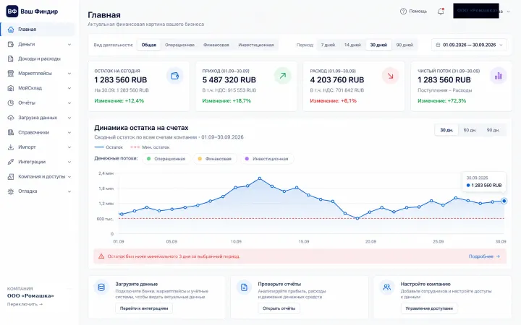521x325 pixels.
Task: Switch chart to 60 дн. range
Action: click(470, 130)
